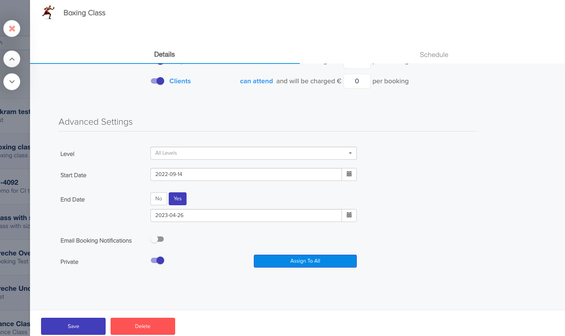Close the panel with the red X icon
The width and height of the screenshot is (565, 336).
(12, 29)
